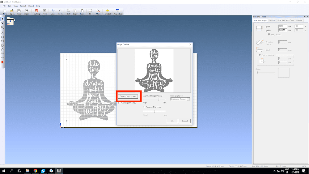Toggle the Welding Of Contour checkbox

point(119,103)
